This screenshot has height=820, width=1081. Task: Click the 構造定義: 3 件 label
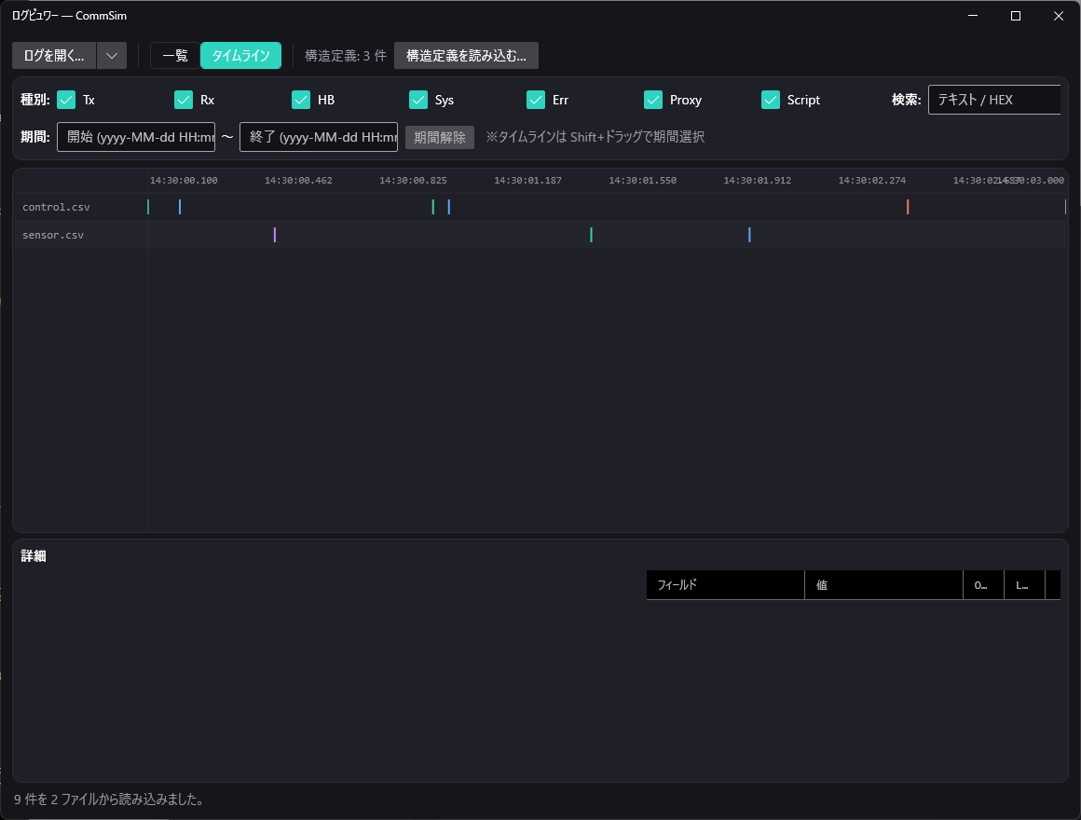click(x=346, y=56)
